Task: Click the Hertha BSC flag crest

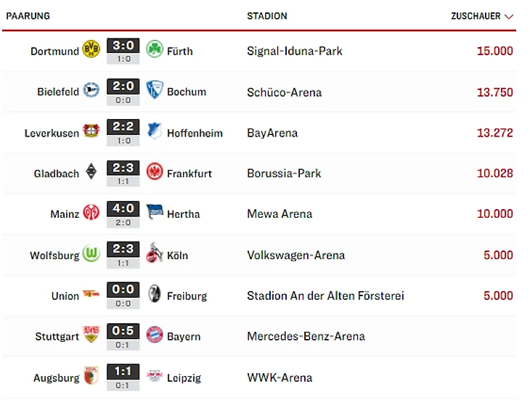Action: pyautogui.click(x=154, y=213)
